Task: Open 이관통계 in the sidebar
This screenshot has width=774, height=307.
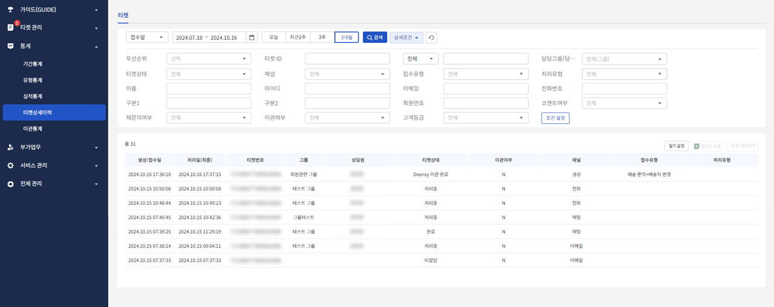Action: 33,129
